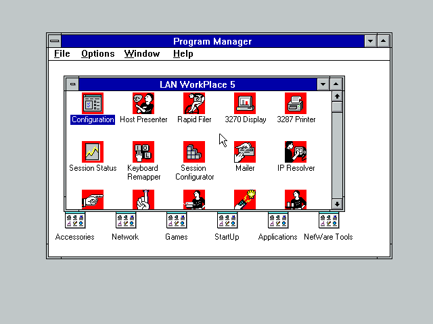Click the vertical scrollbar thumb in LAN WorkPlace 5
The height and width of the screenshot is (324, 433).
[337, 107]
